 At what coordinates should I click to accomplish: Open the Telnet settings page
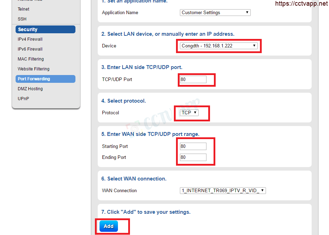(24, 9)
